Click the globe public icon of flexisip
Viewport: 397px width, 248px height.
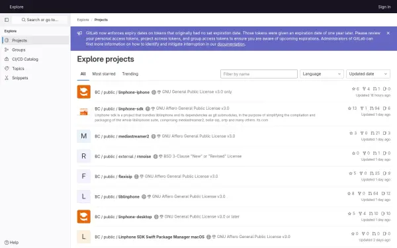(x=136, y=177)
